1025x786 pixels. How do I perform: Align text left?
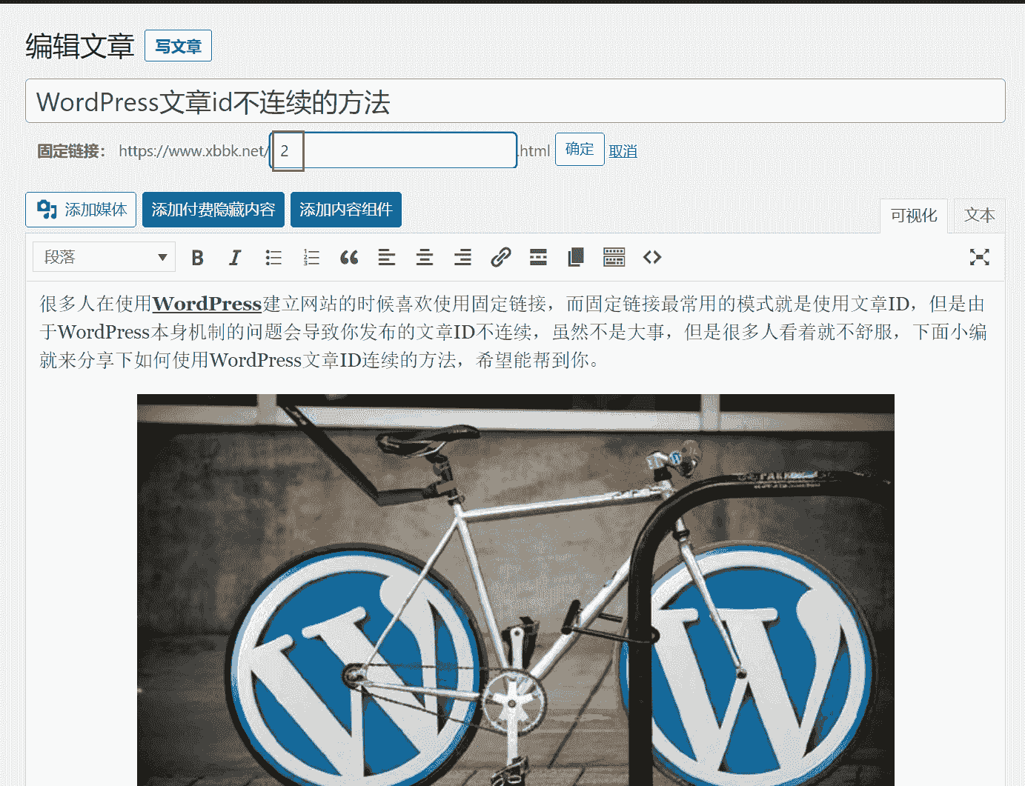[x=387, y=257]
